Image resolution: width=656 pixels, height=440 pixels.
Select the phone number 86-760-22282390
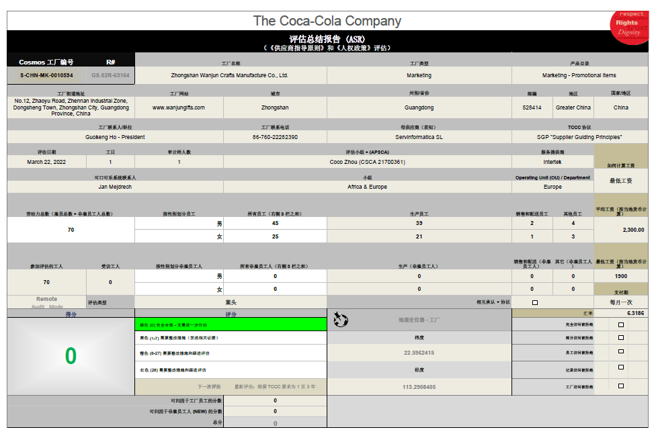click(275, 137)
